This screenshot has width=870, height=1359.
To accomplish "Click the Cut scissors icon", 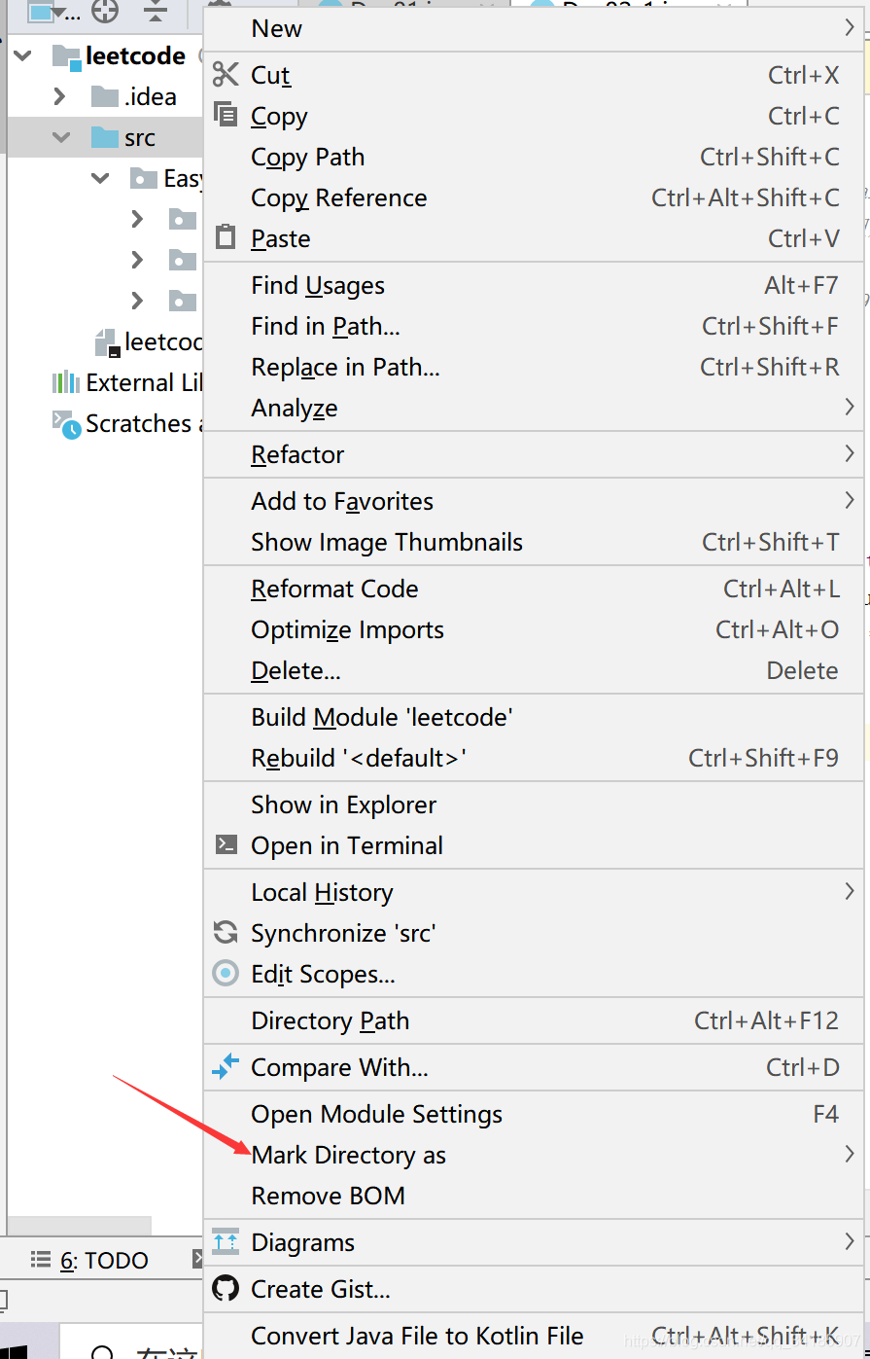I will tap(226, 74).
